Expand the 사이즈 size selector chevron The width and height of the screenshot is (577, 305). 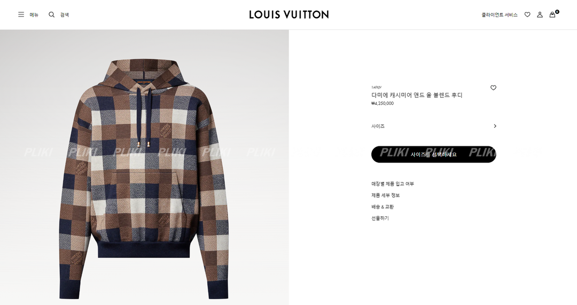click(x=495, y=126)
